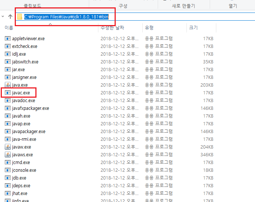This screenshot has height=202, width=255.
Task: Select the javapackager.exe file name
Action: click(29, 132)
